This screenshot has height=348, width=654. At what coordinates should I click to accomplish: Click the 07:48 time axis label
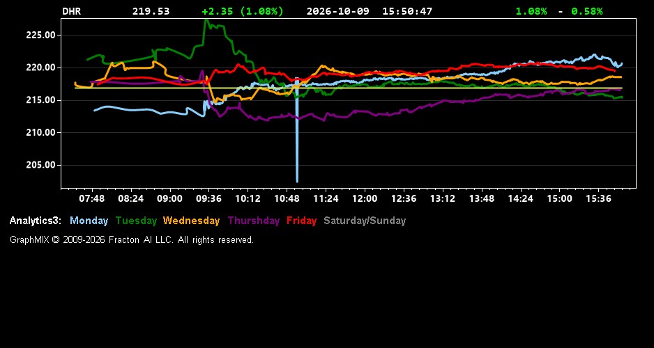(x=92, y=199)
